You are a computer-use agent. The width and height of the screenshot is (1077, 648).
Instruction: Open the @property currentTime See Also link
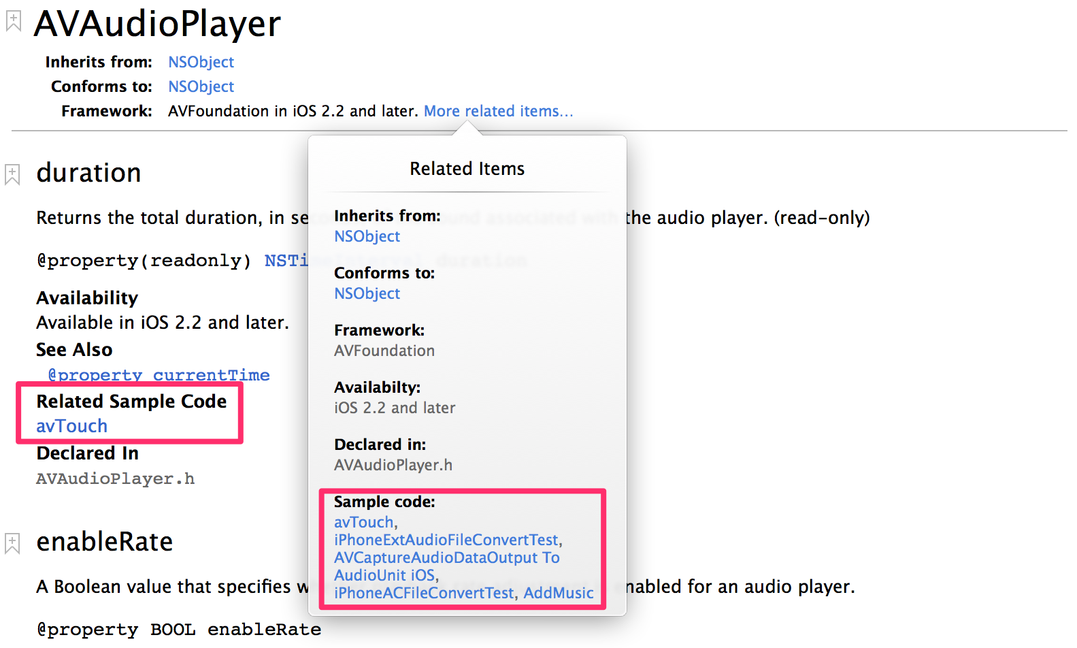[159, 375]
